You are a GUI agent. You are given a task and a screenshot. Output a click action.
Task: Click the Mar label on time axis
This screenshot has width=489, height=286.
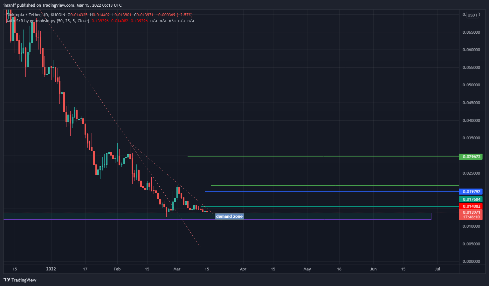coord(177,269)
